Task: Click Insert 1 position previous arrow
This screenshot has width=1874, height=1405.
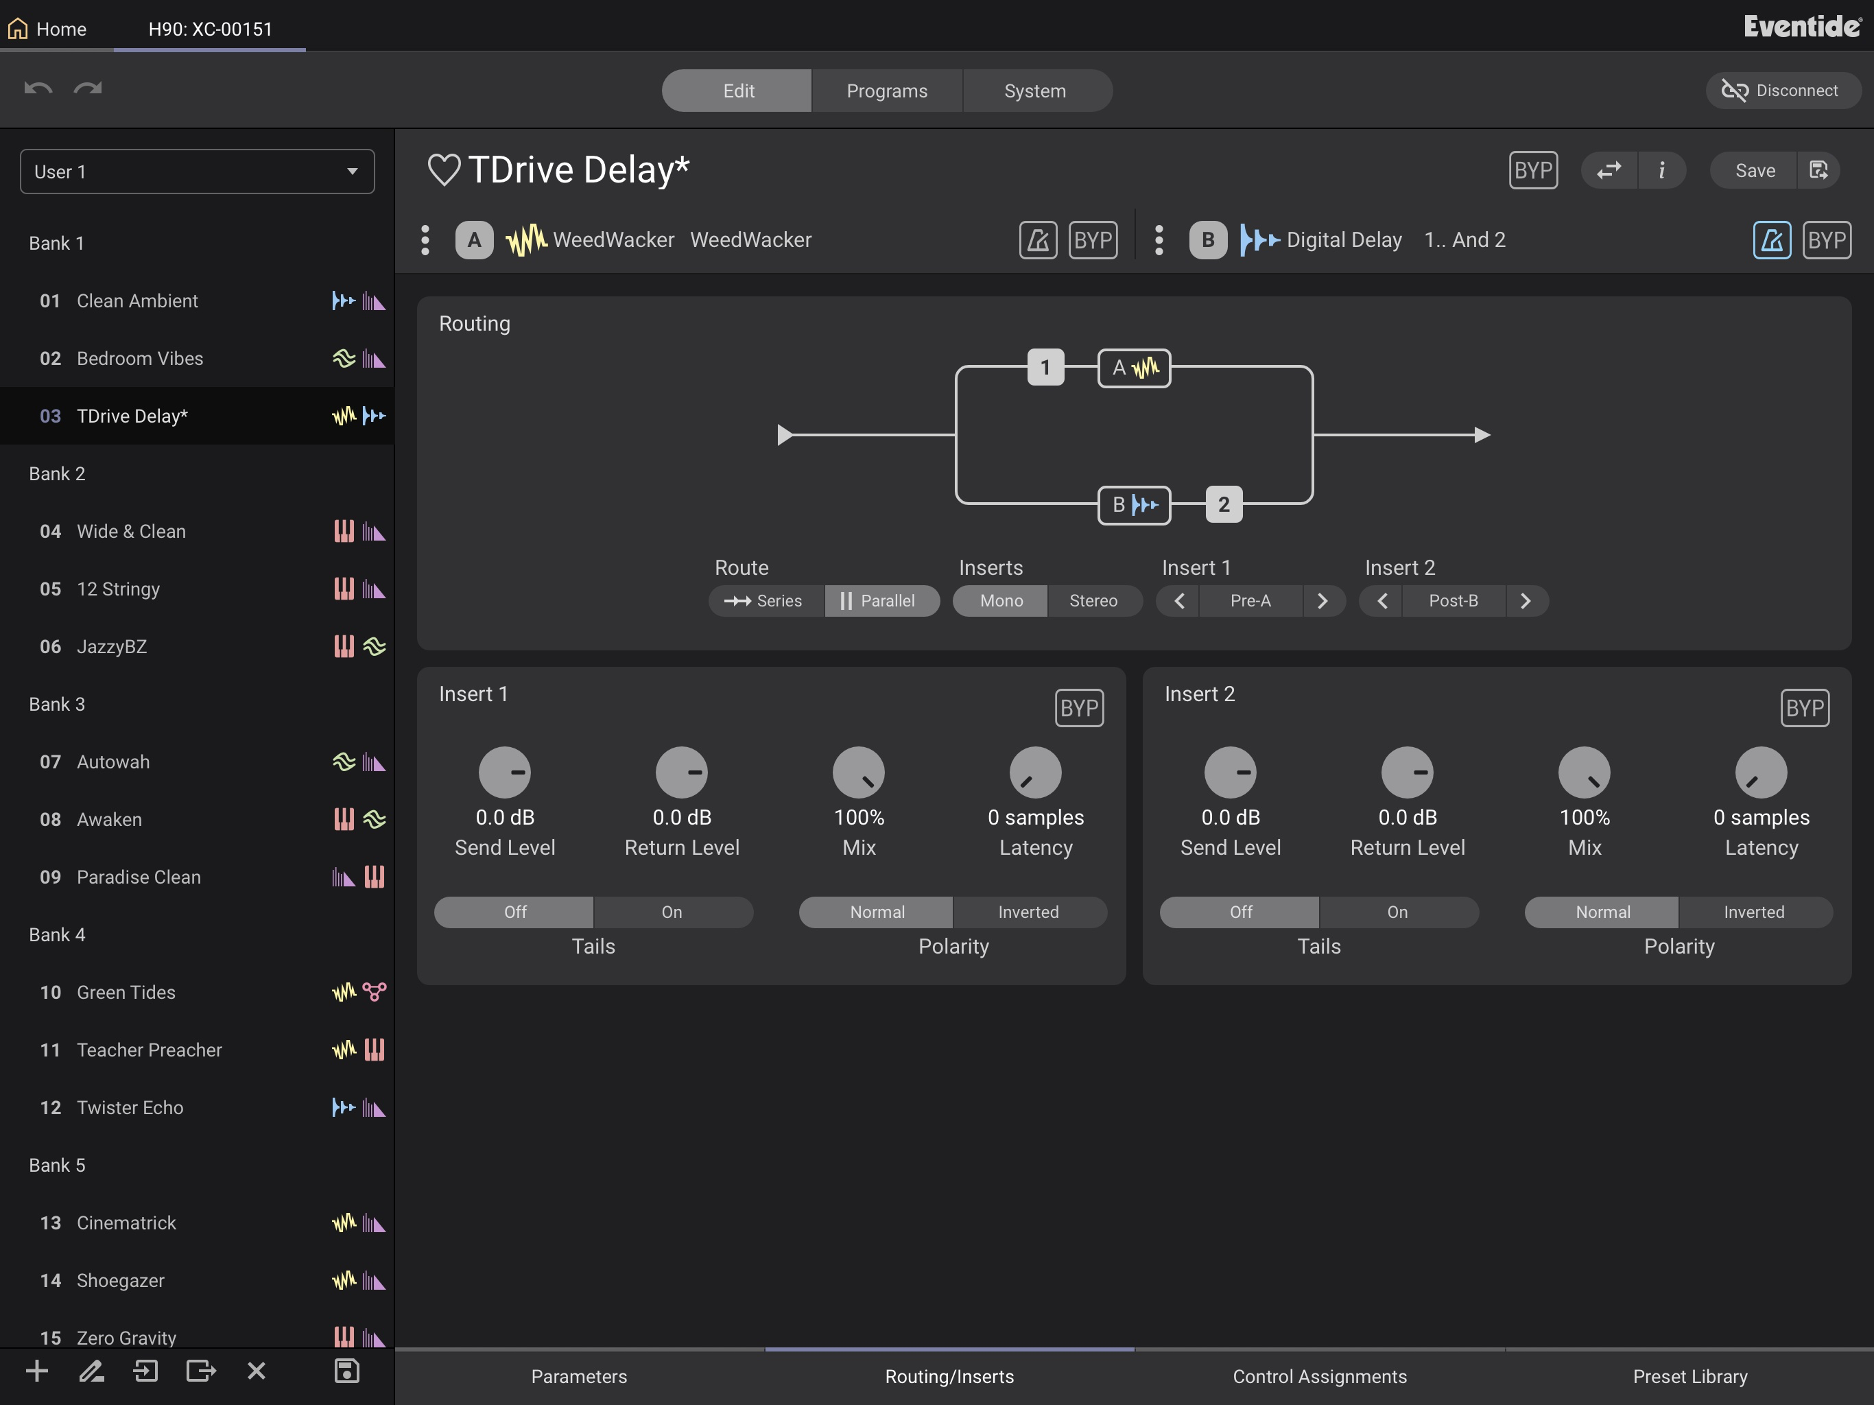Action: point(1178,601)
